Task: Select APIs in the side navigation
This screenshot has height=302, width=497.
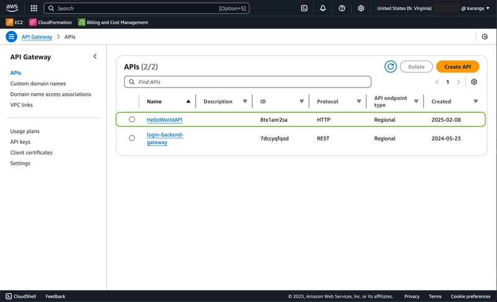Action: pyautogui.click(x=16, y=73)
